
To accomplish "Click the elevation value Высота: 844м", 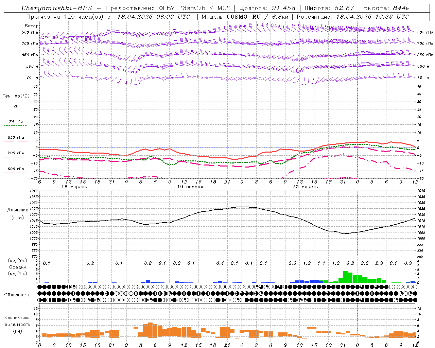I will tap(387, 8).
